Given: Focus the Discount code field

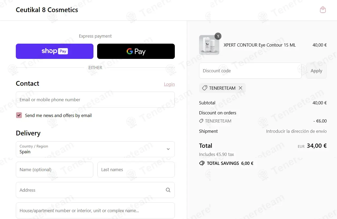Looking at the screenshot, I should [x=250, y=71].
